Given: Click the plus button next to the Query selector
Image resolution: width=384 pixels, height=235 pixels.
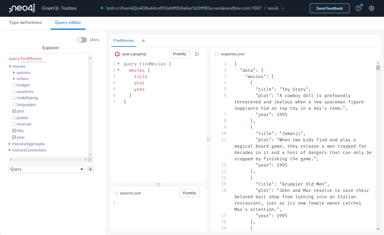Looking at the screenshot, I should [90, 169].
